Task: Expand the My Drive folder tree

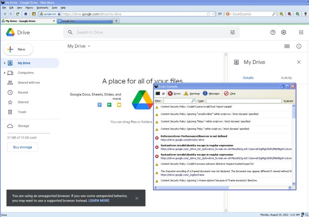Action: 5,63
